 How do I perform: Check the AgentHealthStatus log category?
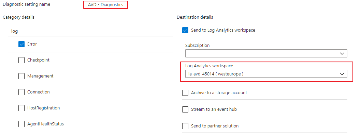[21, 124]
